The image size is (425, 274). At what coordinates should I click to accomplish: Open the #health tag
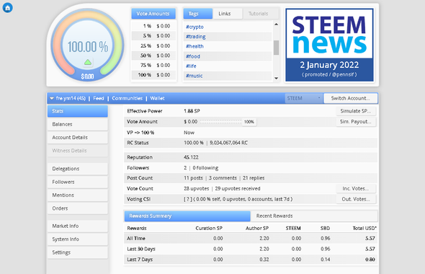194,46
